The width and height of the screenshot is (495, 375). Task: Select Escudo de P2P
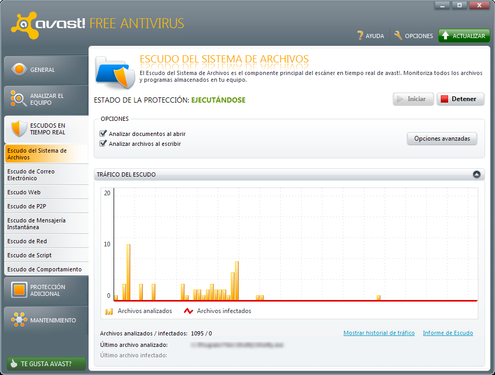point(46,206)
